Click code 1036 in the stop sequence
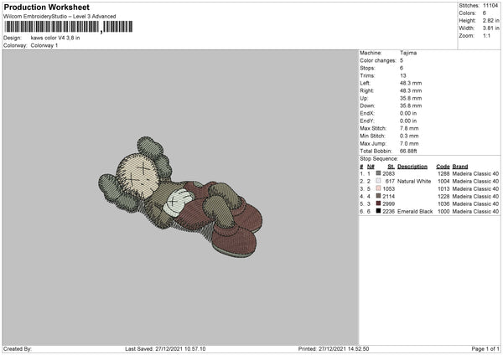Screen dimensions: 503x355 click(x=443, y=203)
